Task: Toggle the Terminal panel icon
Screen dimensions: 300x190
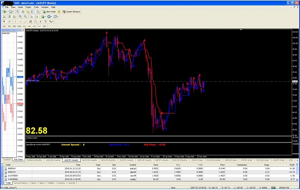Action: [33, 12]
